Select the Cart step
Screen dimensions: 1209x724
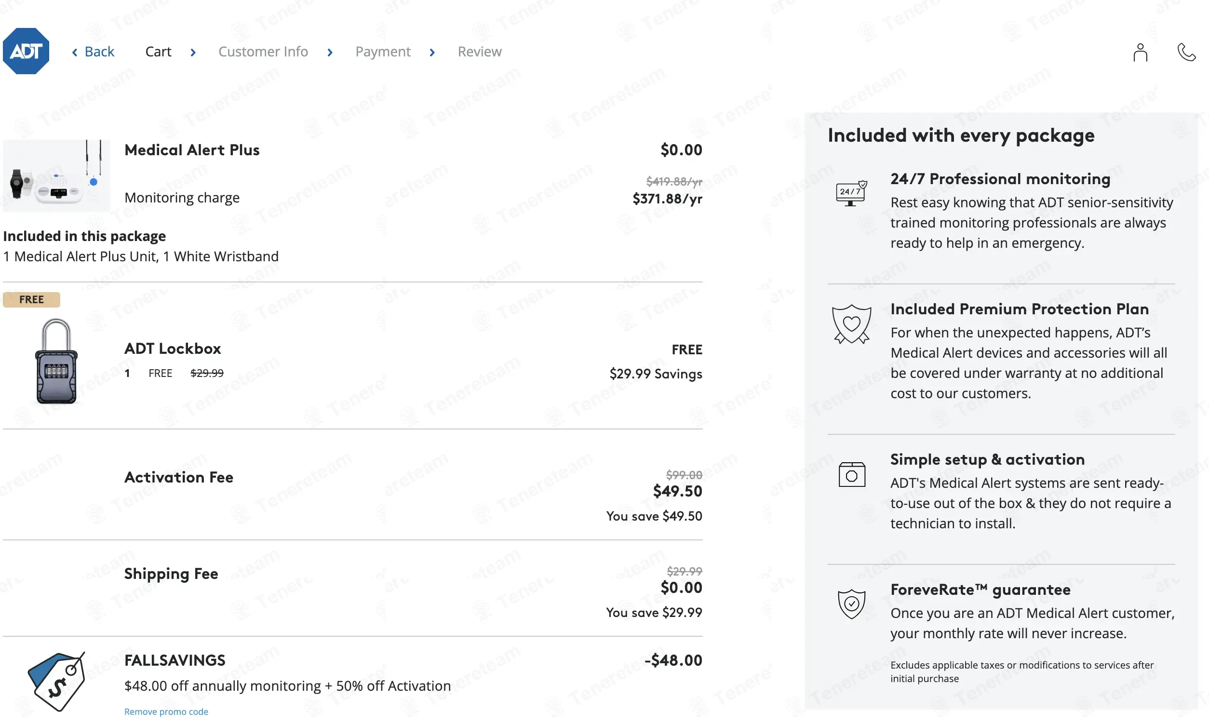(x=158, y=52)
